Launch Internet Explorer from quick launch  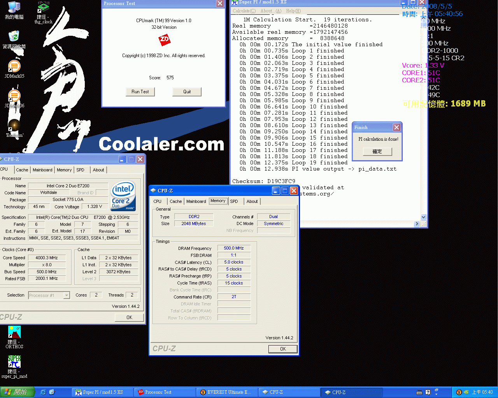pos(43,392)
